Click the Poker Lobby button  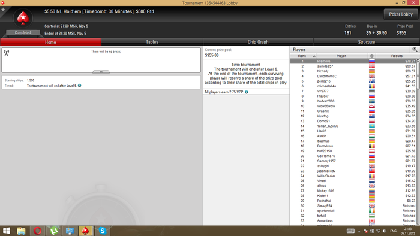click(401, 14)
